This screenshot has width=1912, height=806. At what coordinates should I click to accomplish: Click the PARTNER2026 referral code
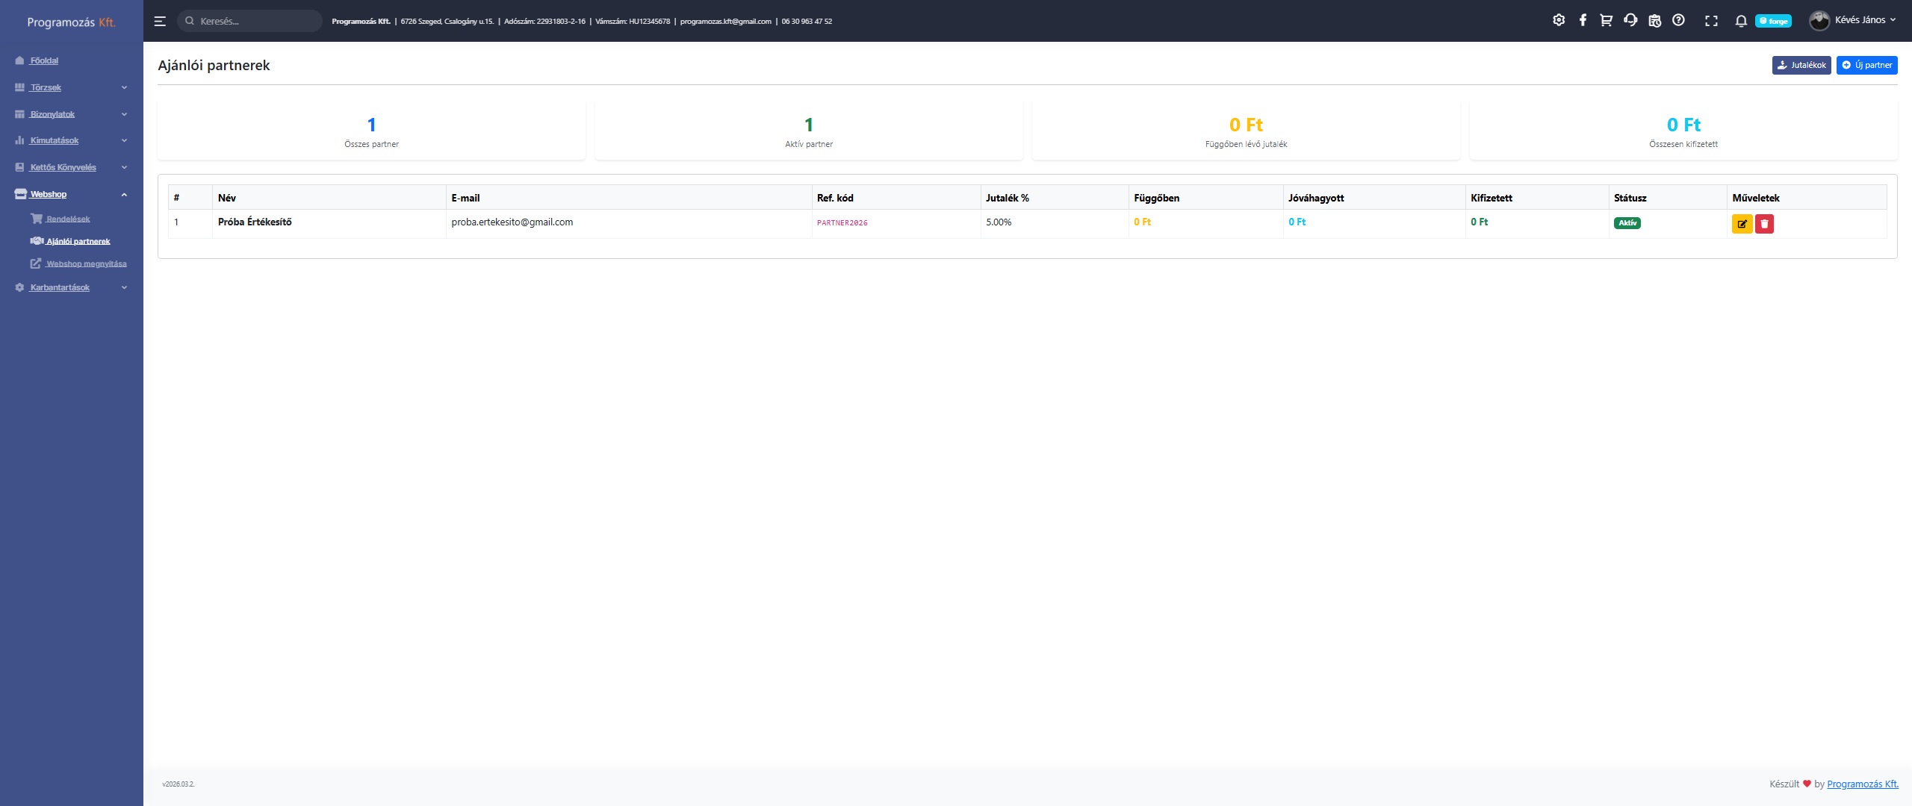pyautogui.click(x=842, y=222)
